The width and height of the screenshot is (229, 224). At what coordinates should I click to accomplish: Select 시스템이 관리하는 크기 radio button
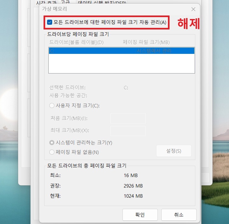pos(52,143)
